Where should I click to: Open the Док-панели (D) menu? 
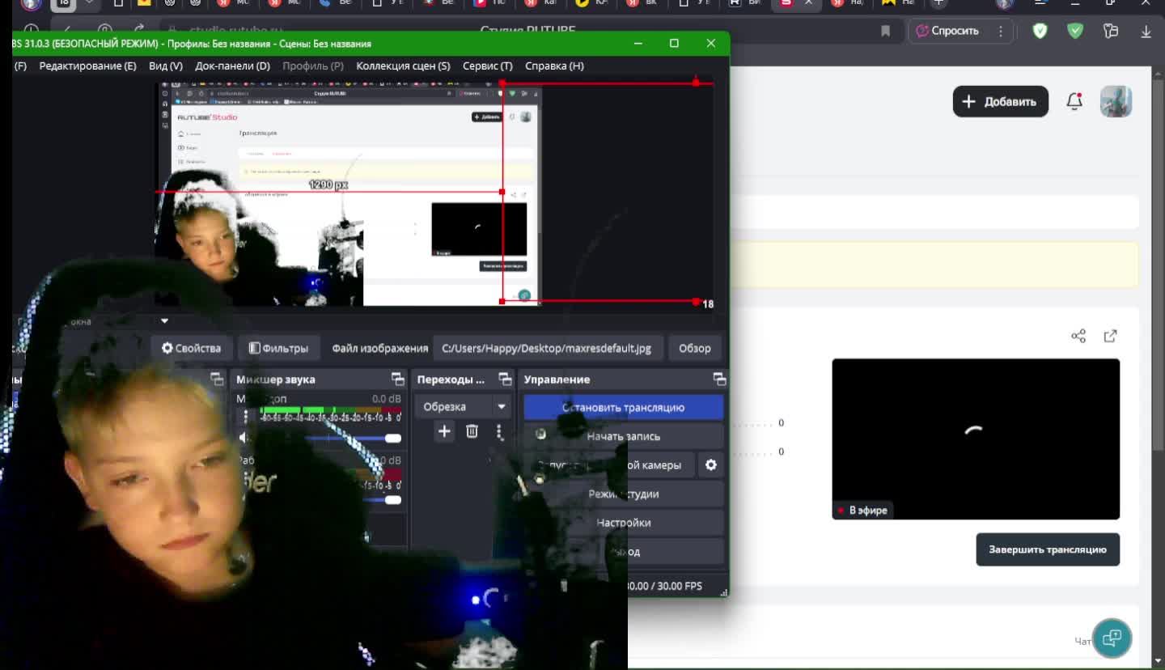click(x=232, y=66)
